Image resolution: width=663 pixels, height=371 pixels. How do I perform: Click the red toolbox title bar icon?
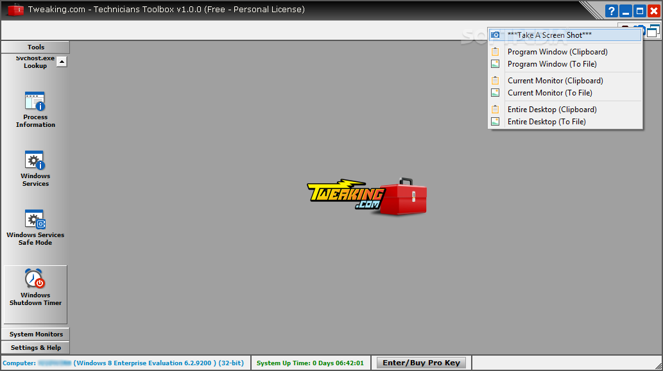point(15,9)
